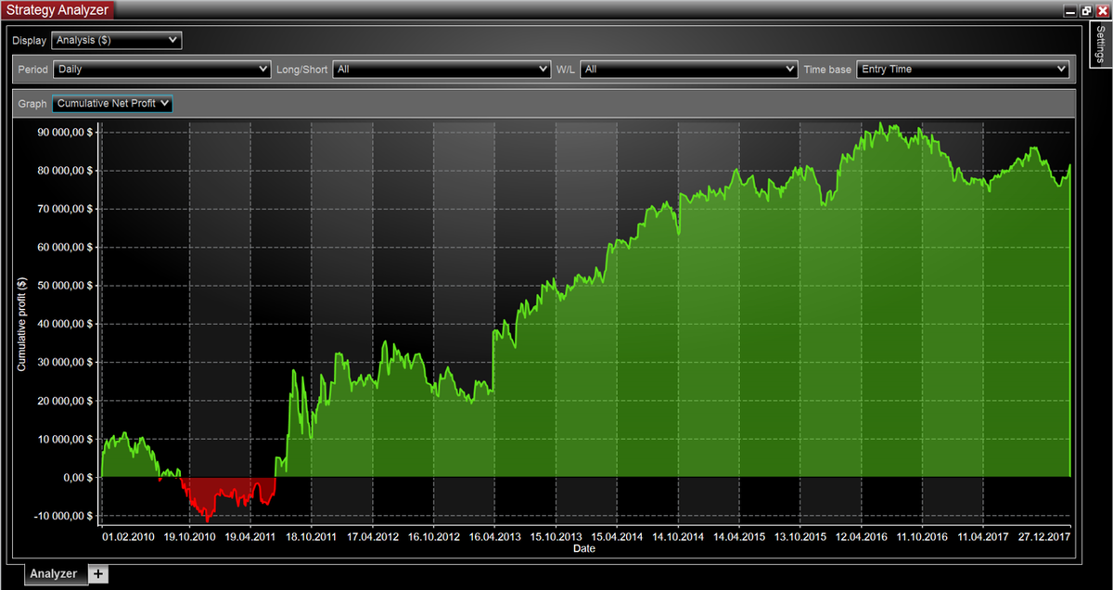This screenshot has width=1113, height=590.
Task: Add a new tab with the plus button
Action: tap(98, 574)
